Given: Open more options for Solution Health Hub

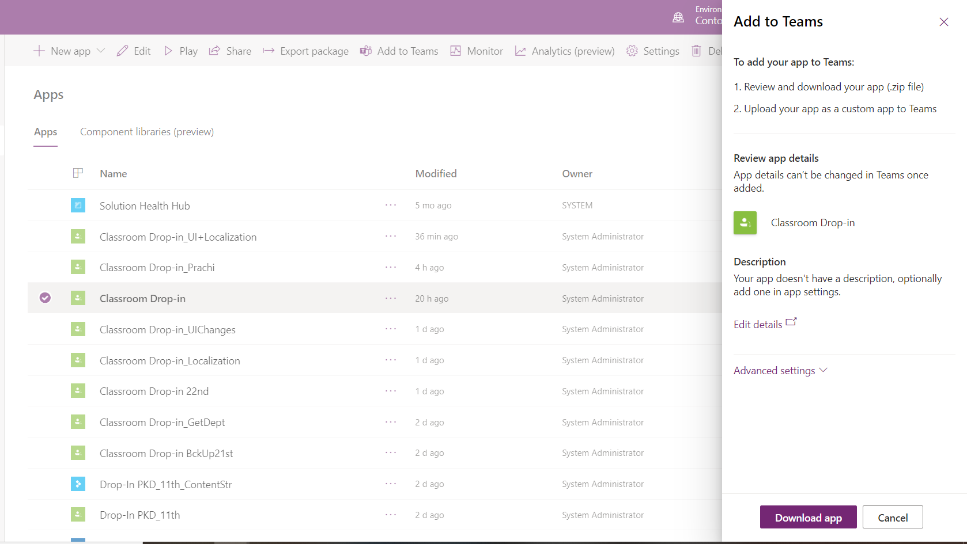Looking at the screenshot, I should (x=391, y=205).
